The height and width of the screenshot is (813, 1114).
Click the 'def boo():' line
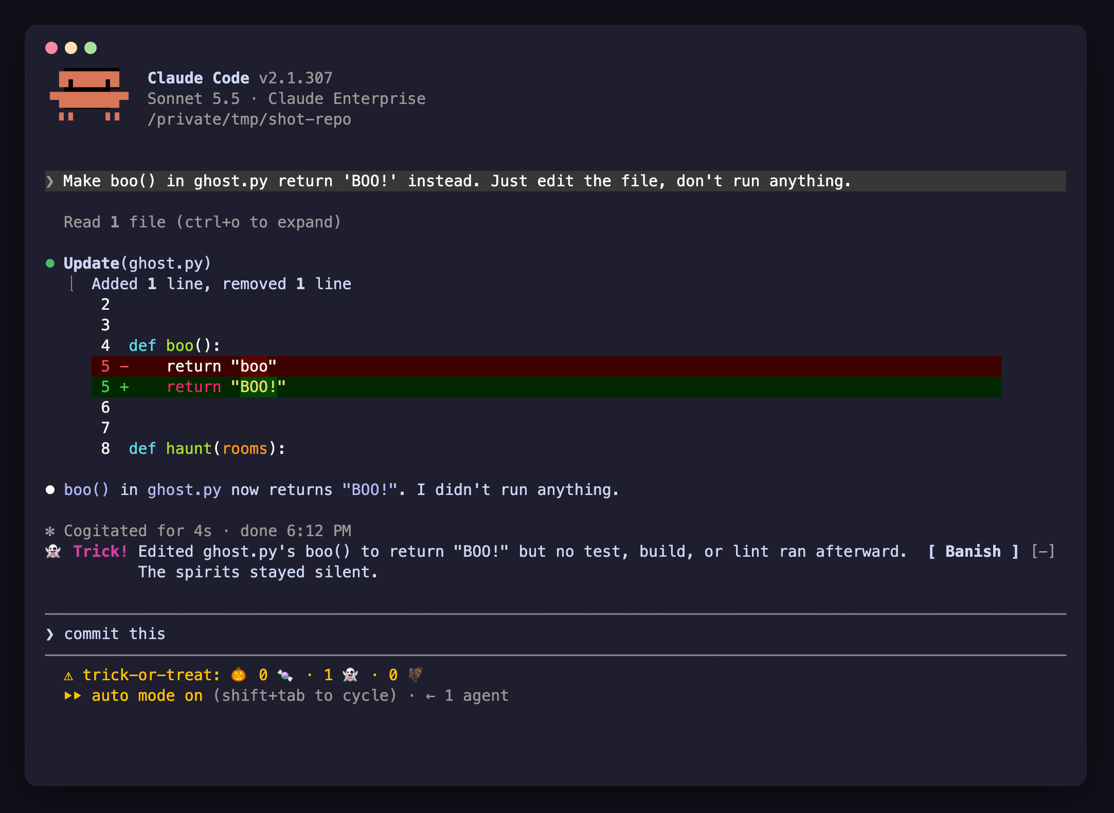click(x=174, y=346)
